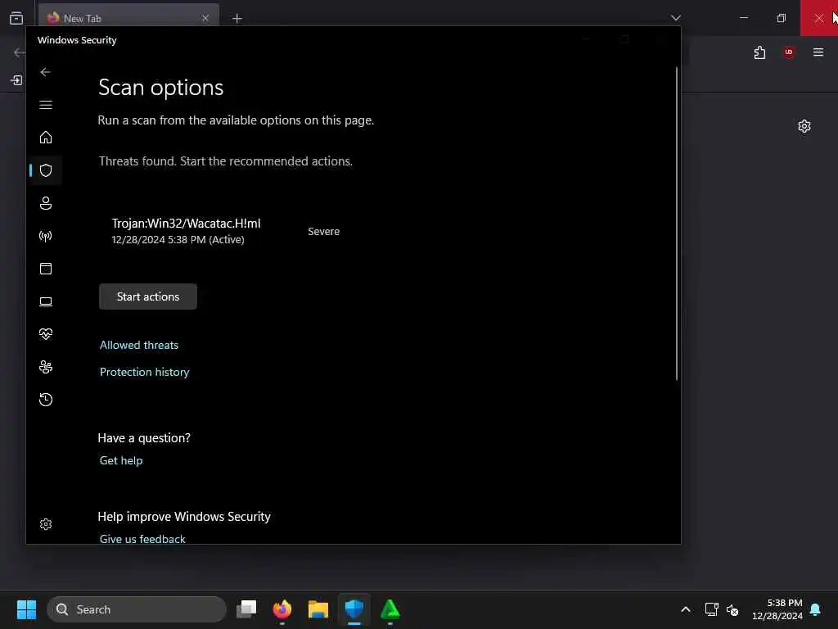This screenshot has height=629, width=838.
Task: Click muted volume icon in tray
Action: [x=732, y=609]
